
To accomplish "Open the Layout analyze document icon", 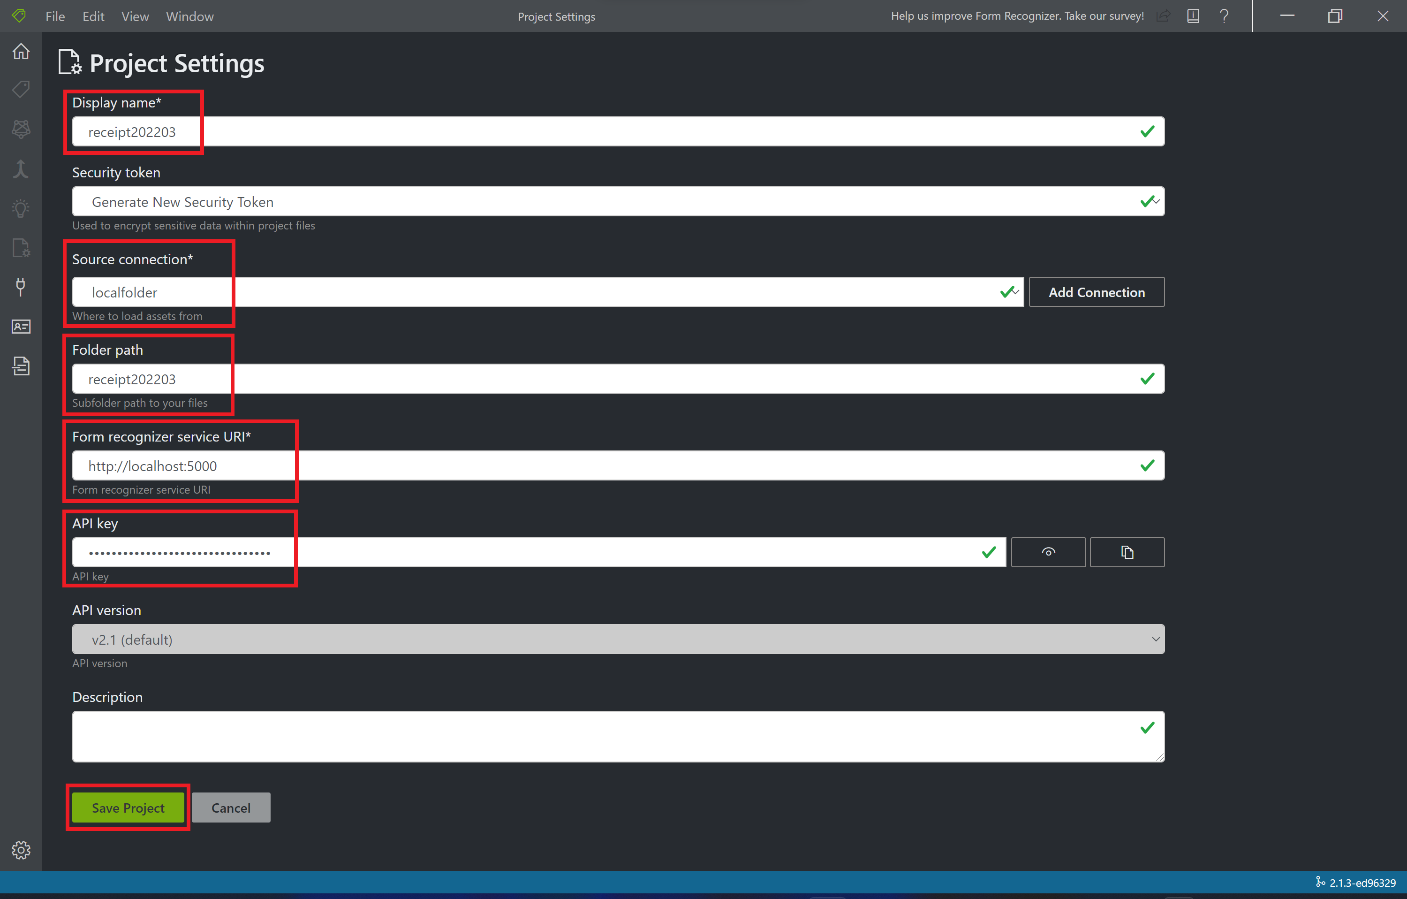I will point(21,366).
